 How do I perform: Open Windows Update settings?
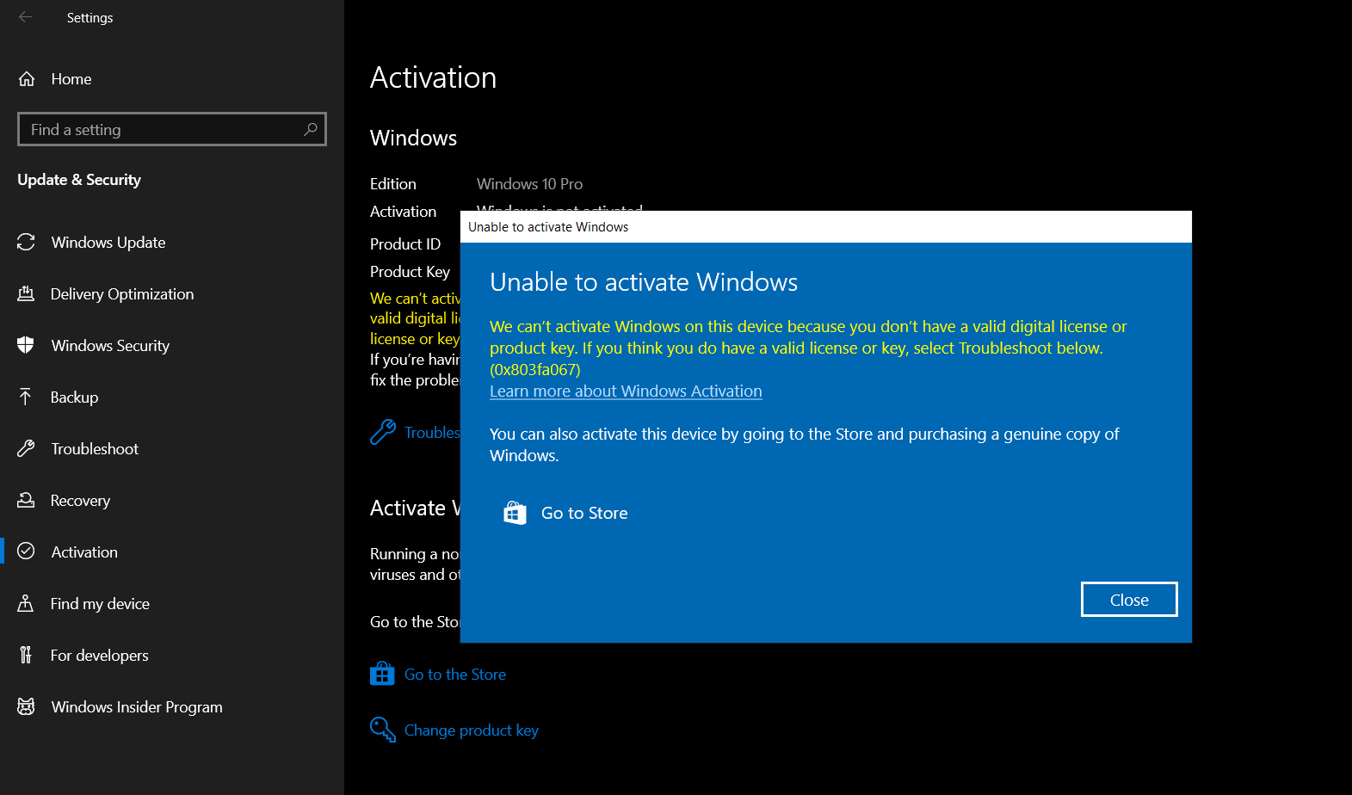(108, 243)
